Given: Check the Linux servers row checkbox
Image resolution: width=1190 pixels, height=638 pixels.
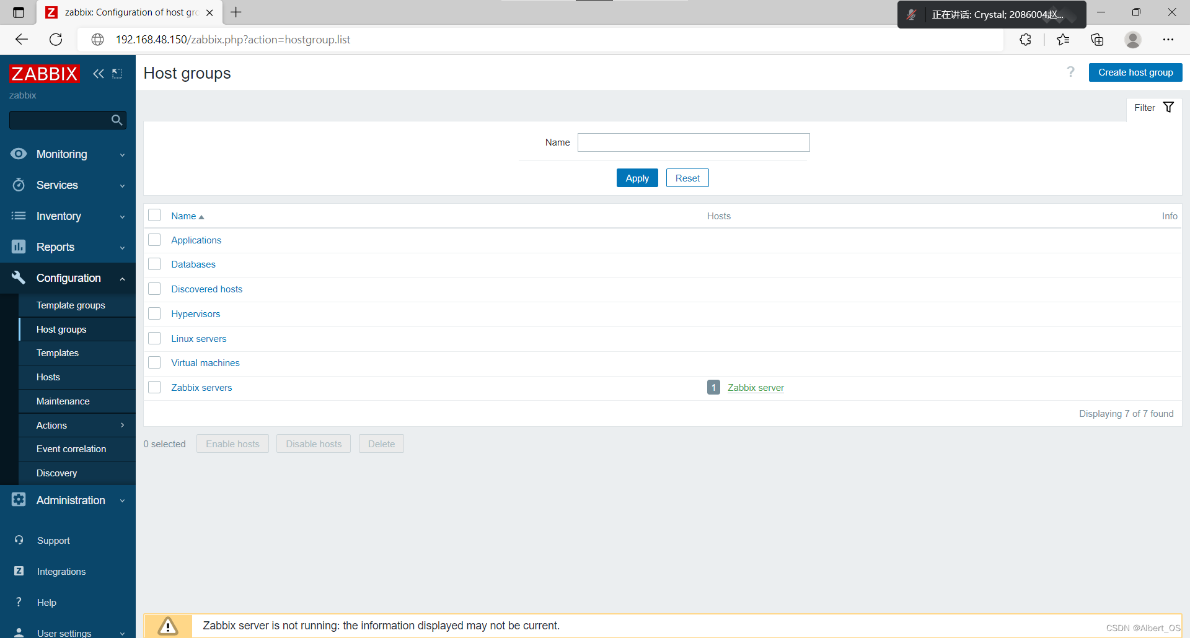Looking at the screenshot, I should (x=154, y=338).
